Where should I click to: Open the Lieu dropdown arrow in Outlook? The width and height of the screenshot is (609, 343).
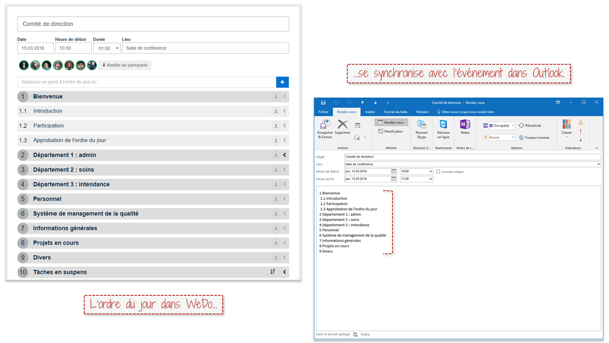(x=599, y=164)
